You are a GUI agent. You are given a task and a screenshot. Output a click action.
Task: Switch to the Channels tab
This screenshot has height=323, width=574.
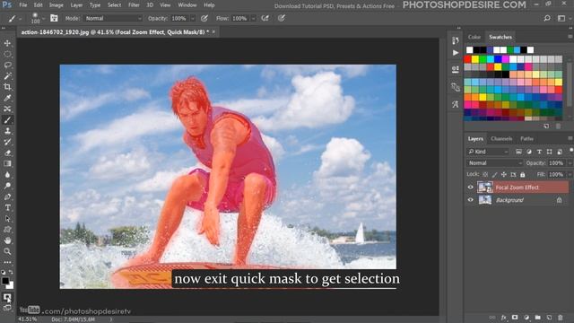(501, 139)
